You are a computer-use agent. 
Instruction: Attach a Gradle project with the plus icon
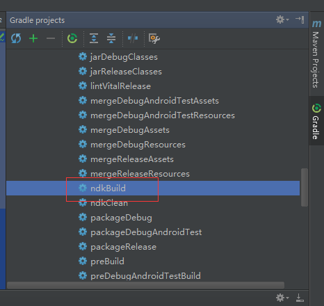click(x=33, y=38)
